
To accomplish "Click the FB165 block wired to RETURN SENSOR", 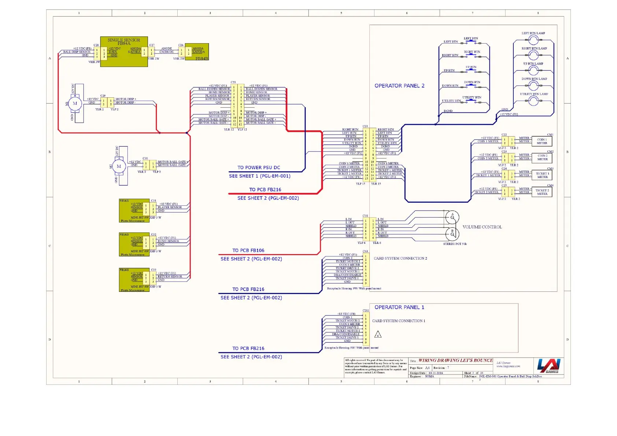I will tap(134, 280).
